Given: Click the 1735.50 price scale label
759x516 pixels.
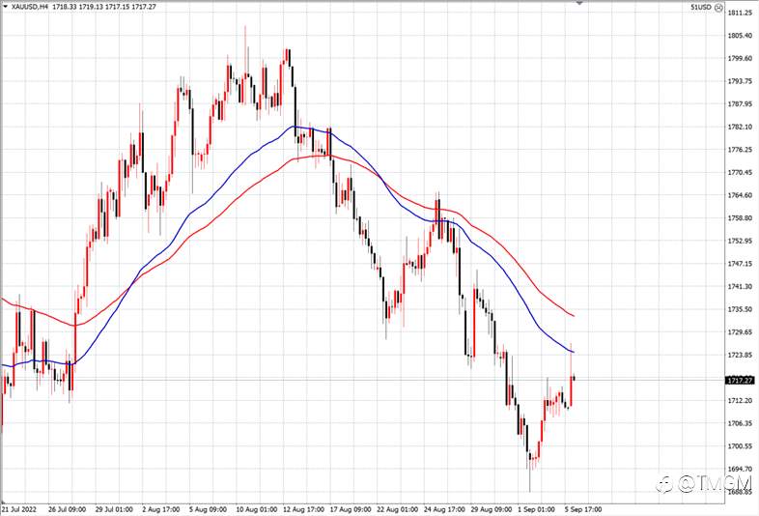Looking at the screenshot, I should point(740,309).
